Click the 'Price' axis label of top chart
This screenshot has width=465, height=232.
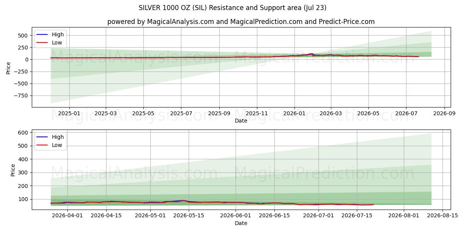coord(9,67)
